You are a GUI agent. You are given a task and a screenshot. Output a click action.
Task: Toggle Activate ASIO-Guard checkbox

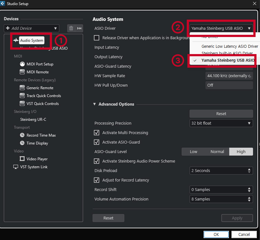pyautogui.click(x=97, y=142)
